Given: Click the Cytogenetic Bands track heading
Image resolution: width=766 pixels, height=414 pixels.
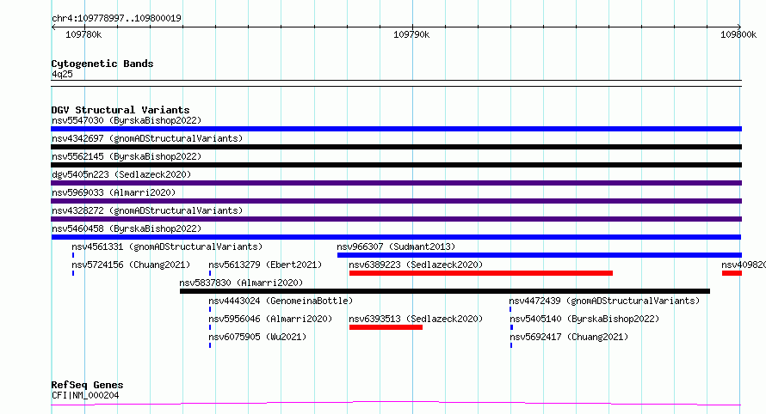Looking at the screenshot, I should tap(102, 64).
